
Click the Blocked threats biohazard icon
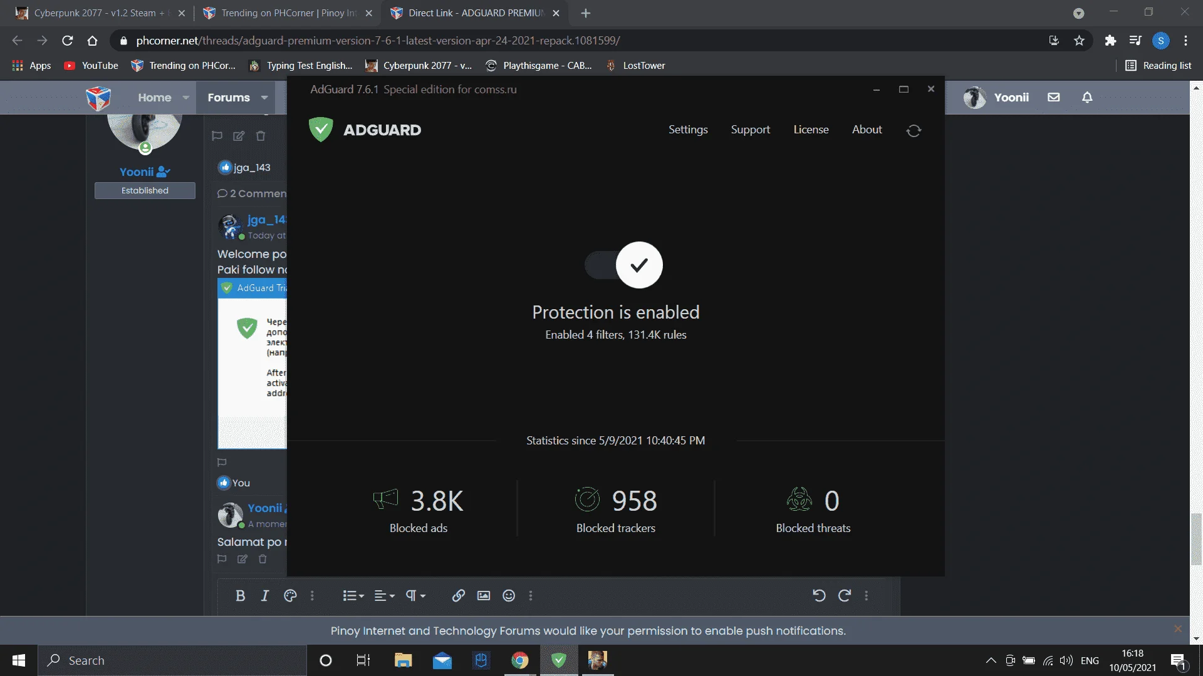tap(799, 499)
